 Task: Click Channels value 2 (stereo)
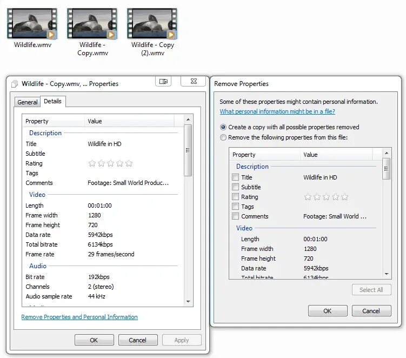point(101,287)
